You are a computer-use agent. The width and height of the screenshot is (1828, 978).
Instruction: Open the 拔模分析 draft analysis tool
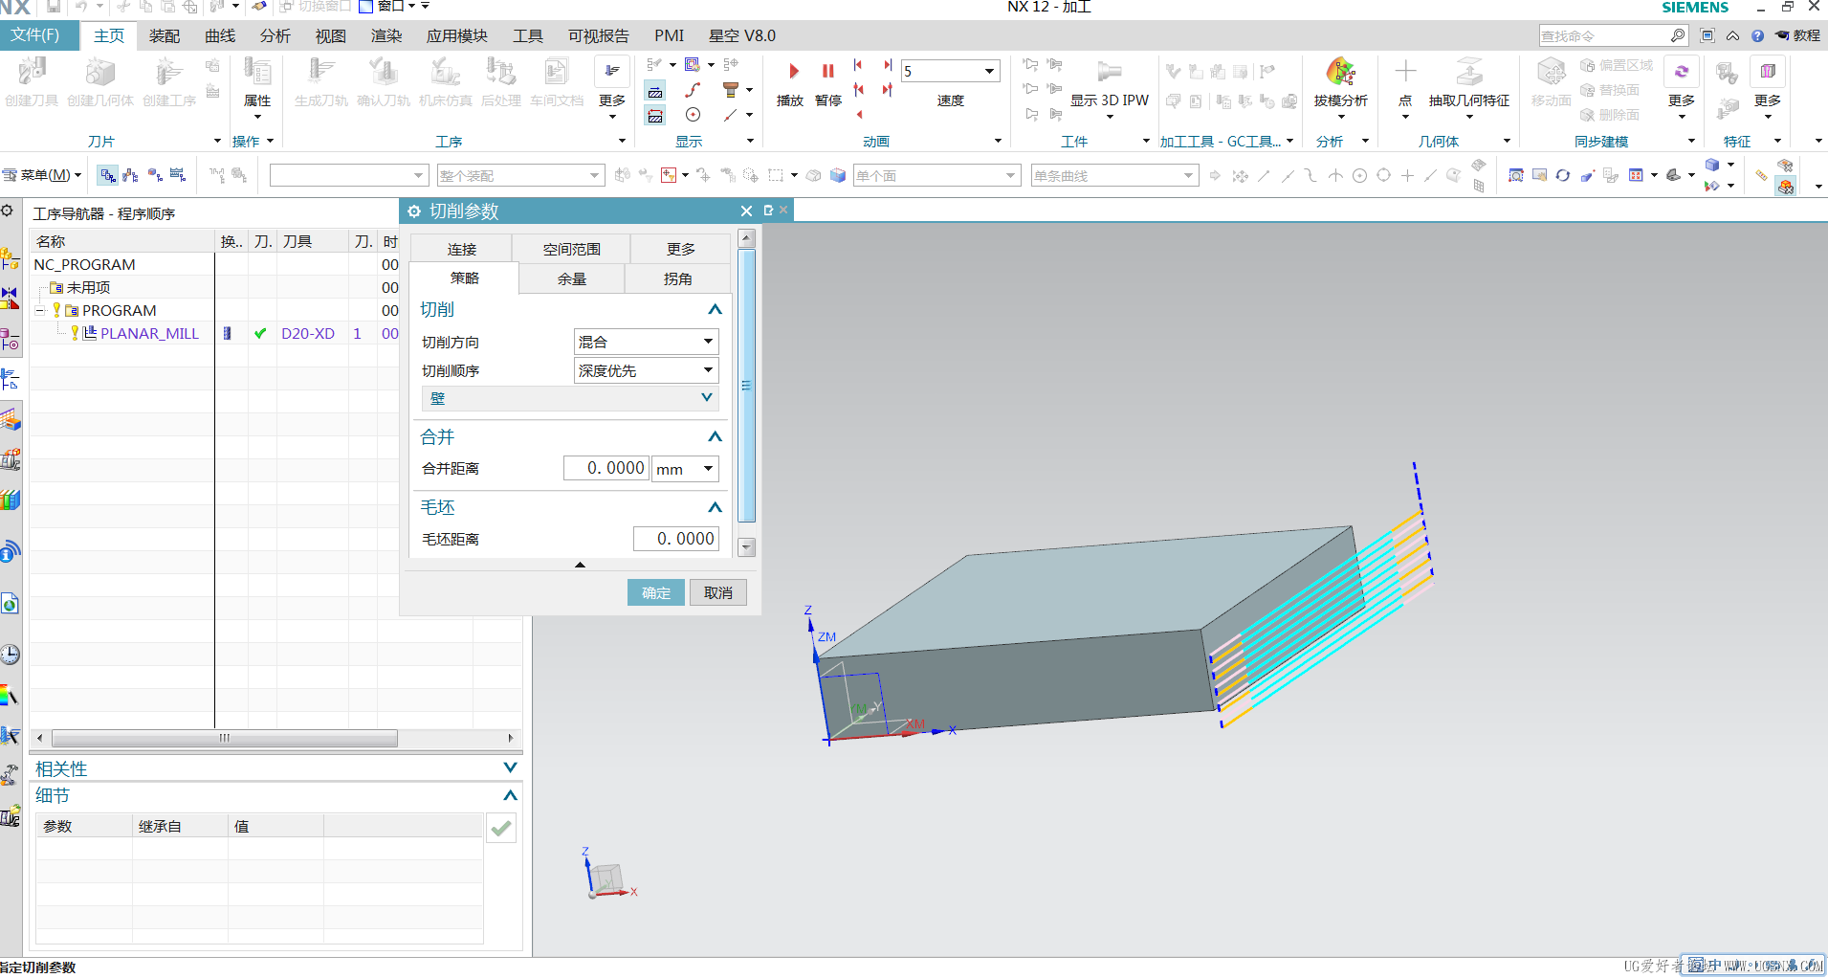click(1340, 72)
